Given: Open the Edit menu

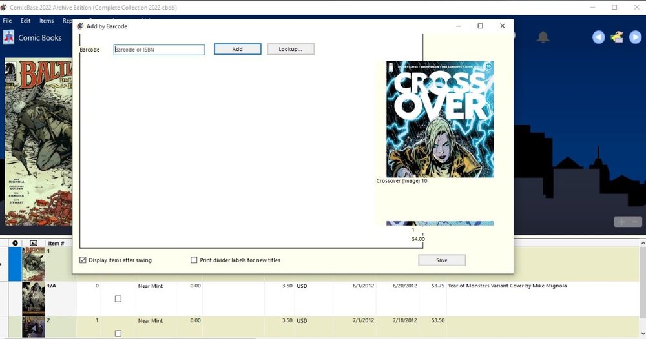Looking at the screenshot, I should [26, 21].
